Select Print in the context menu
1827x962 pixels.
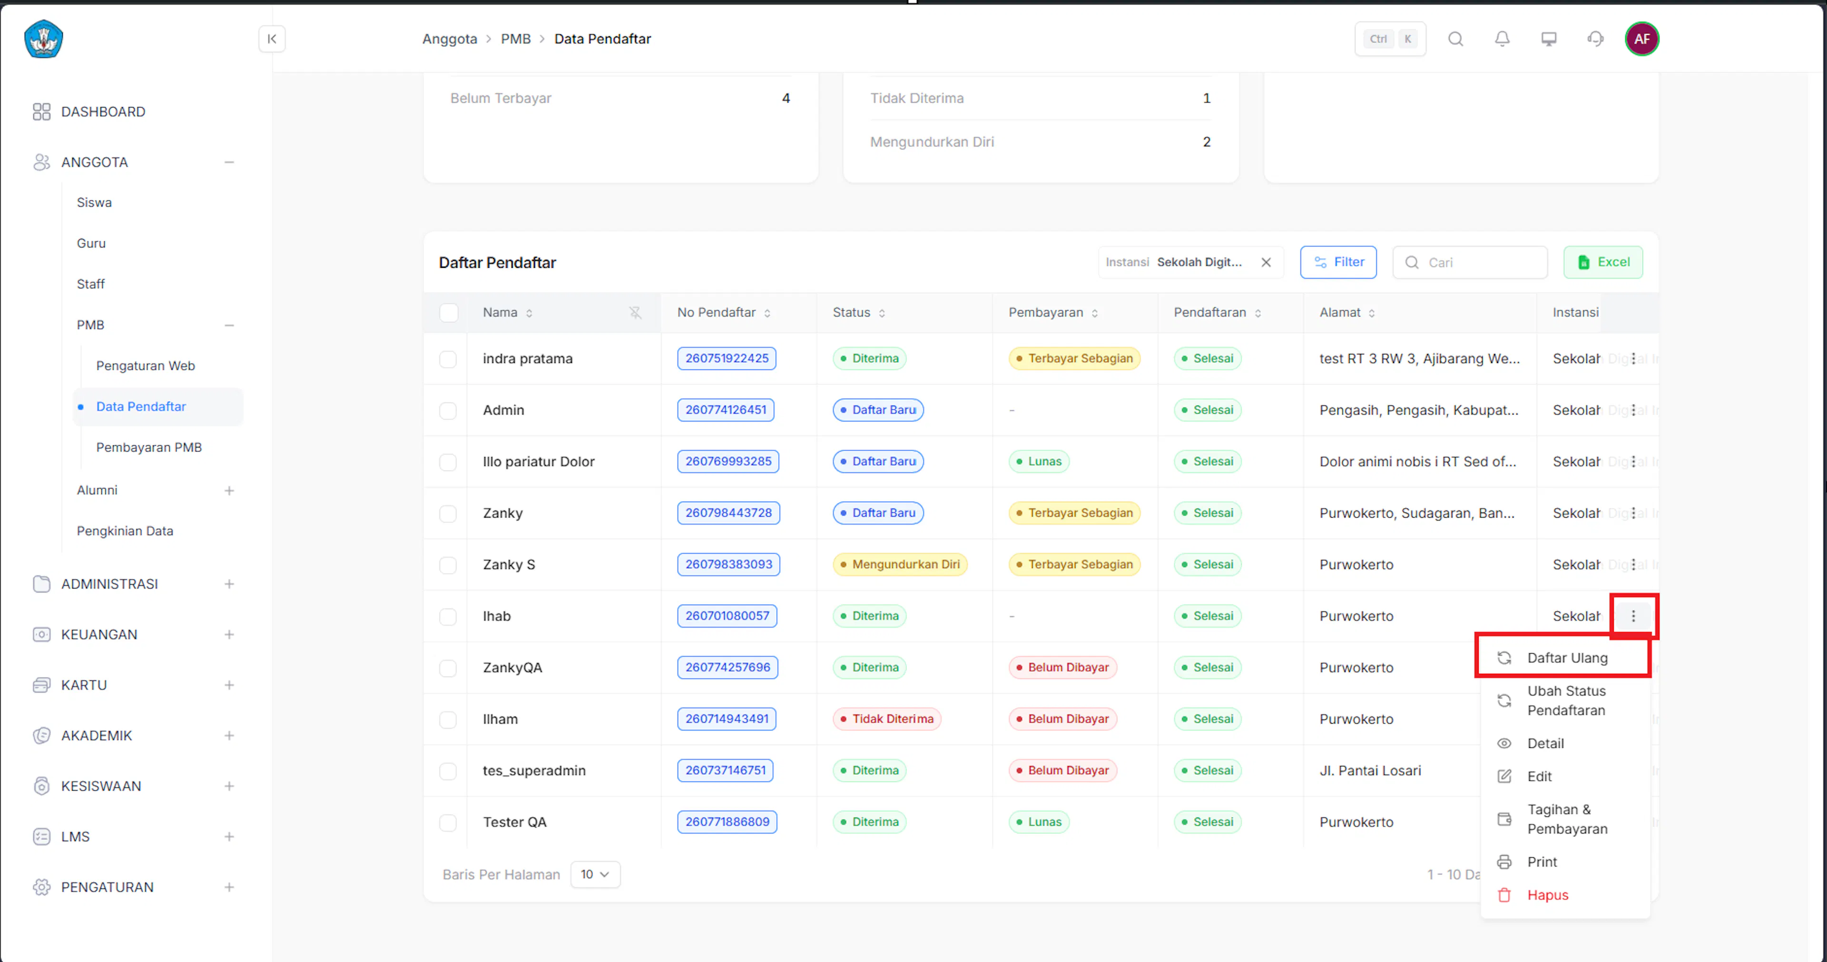tap(1564, 862)
